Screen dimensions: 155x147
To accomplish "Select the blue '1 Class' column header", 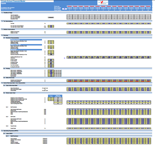I will pos(51,96).
